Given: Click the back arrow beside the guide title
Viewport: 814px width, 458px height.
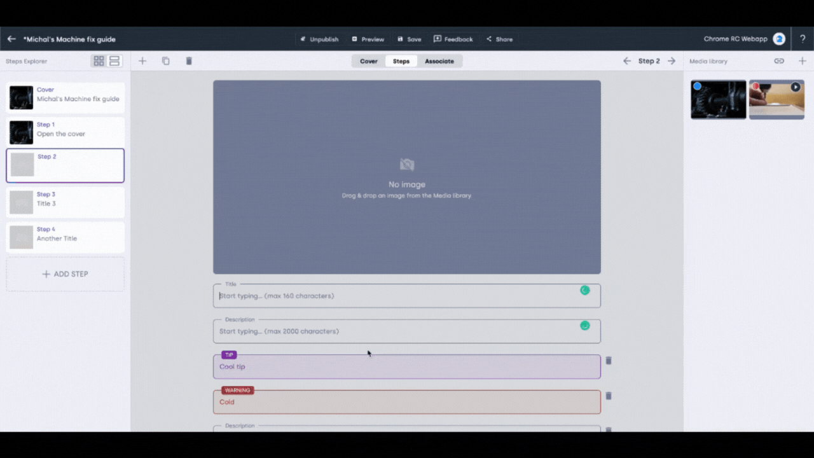Looking at the screenshot, I should [x=11, y=39].
